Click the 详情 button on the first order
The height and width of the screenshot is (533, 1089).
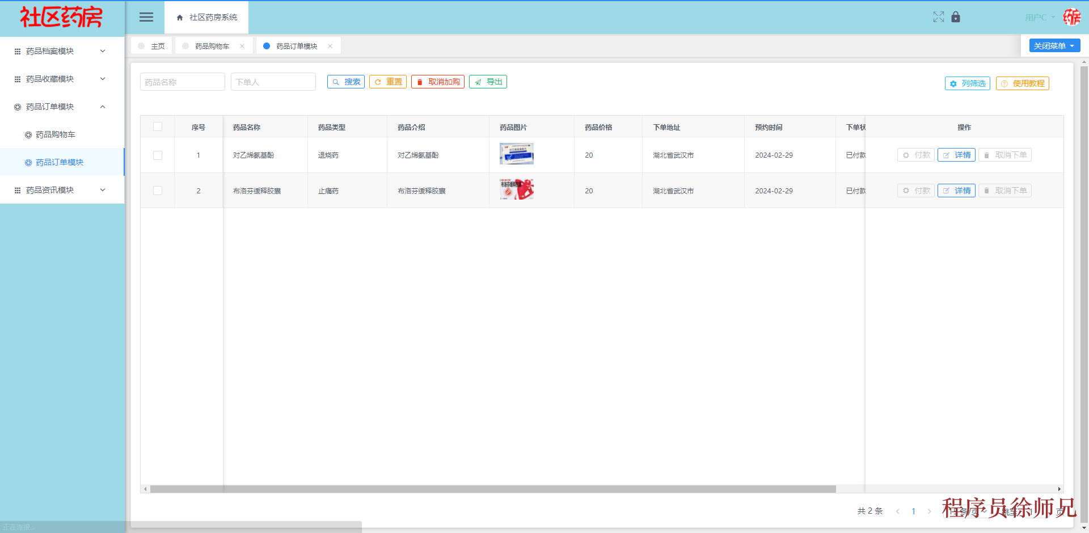coord(956,155)
